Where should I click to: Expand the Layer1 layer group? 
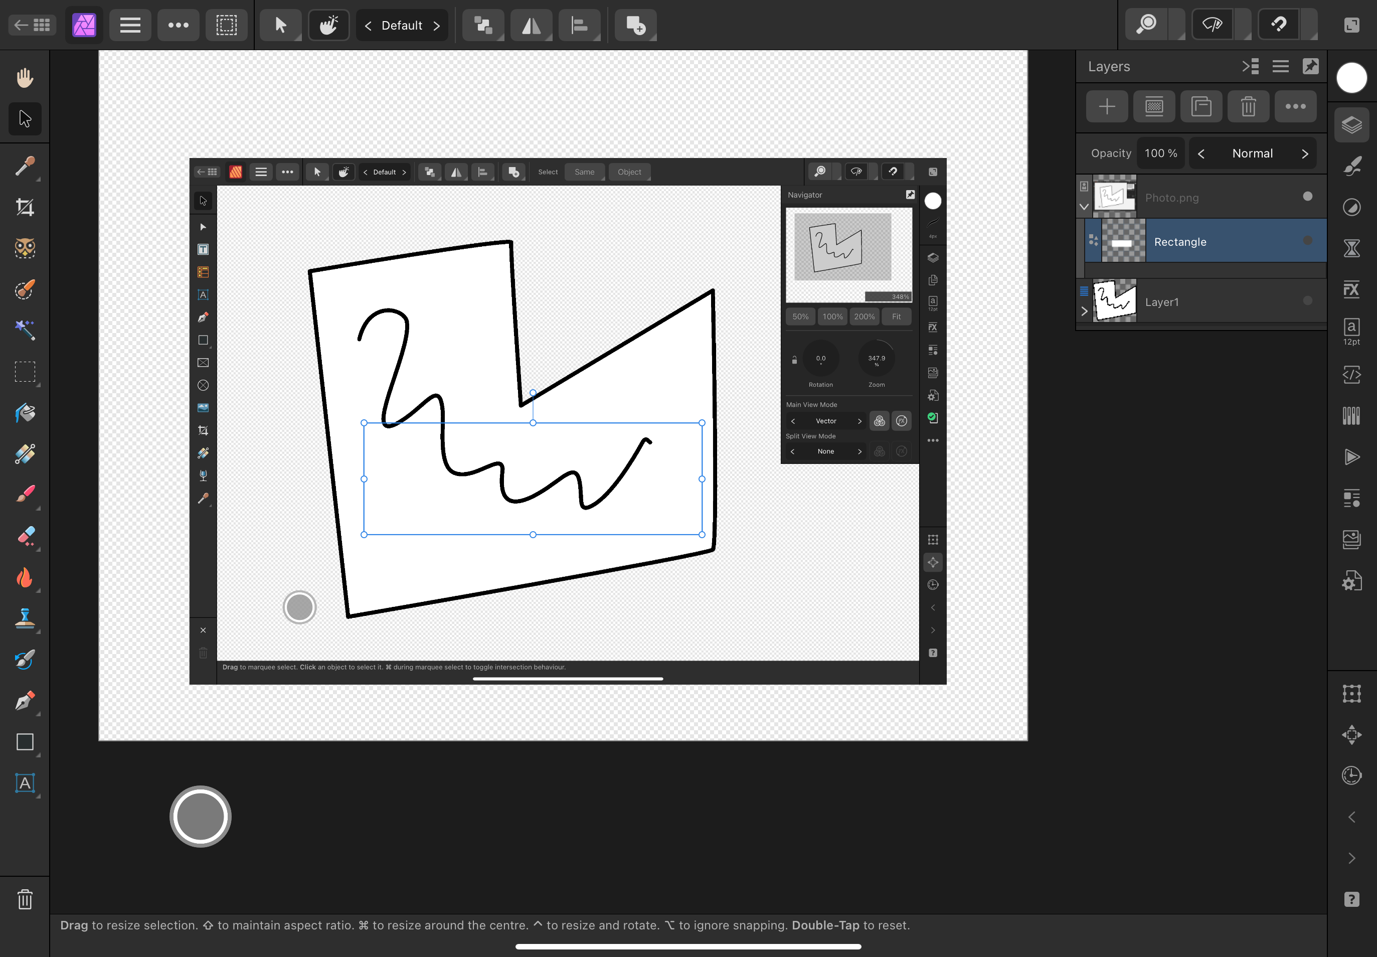click(1084, 311)
